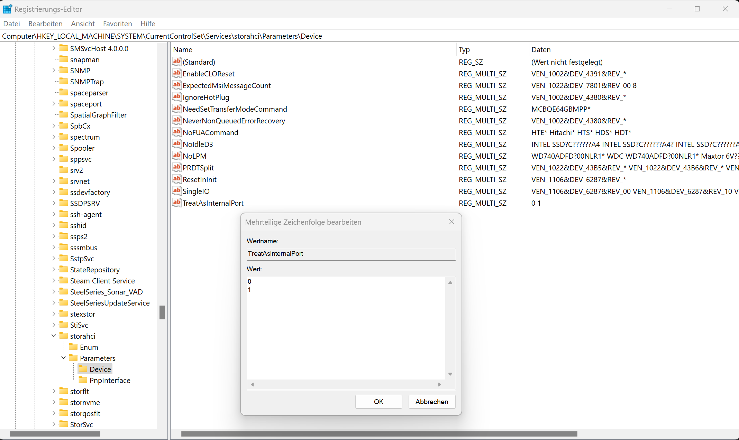Click the EnableCLOReset string value icon
This screenshot has height=440, width=739.
point(177,73)
